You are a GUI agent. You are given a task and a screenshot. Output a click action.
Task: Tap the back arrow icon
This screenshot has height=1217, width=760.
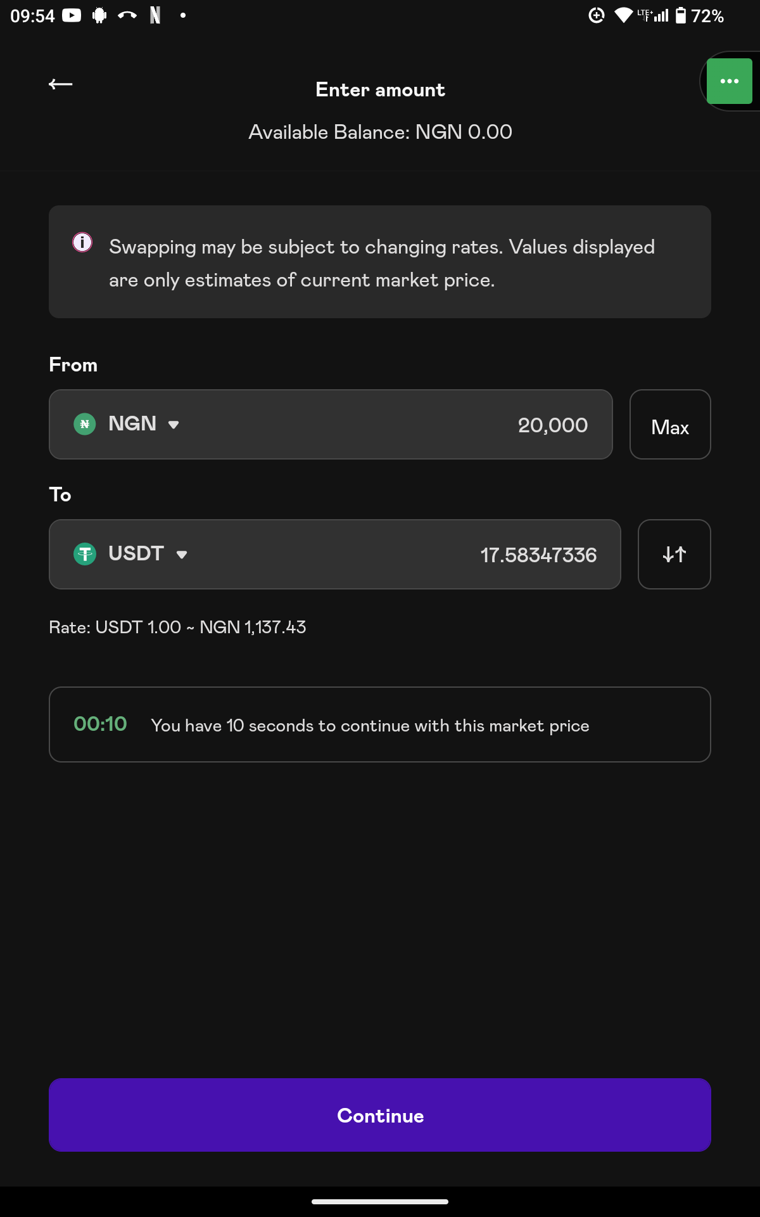coord(61,84)
